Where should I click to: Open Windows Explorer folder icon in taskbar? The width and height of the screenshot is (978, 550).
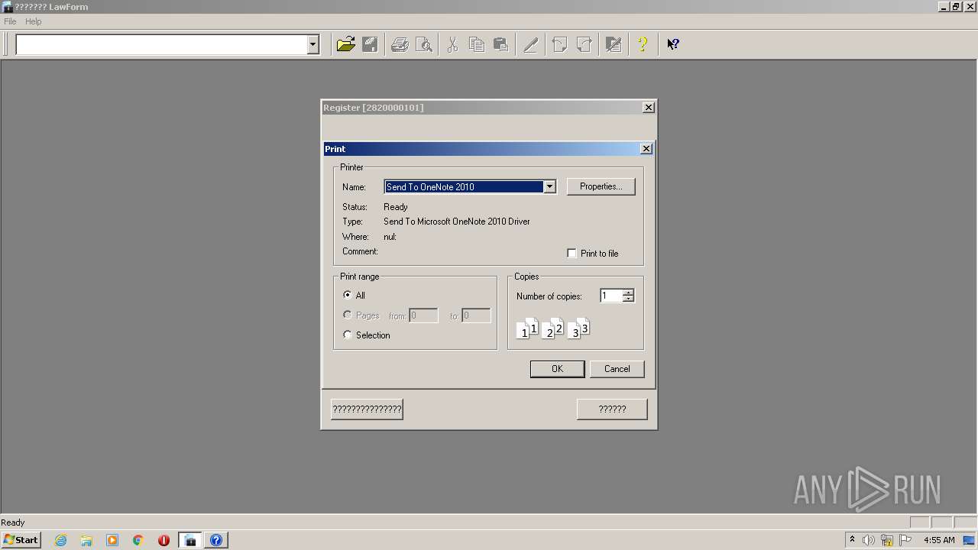(86, 540)
